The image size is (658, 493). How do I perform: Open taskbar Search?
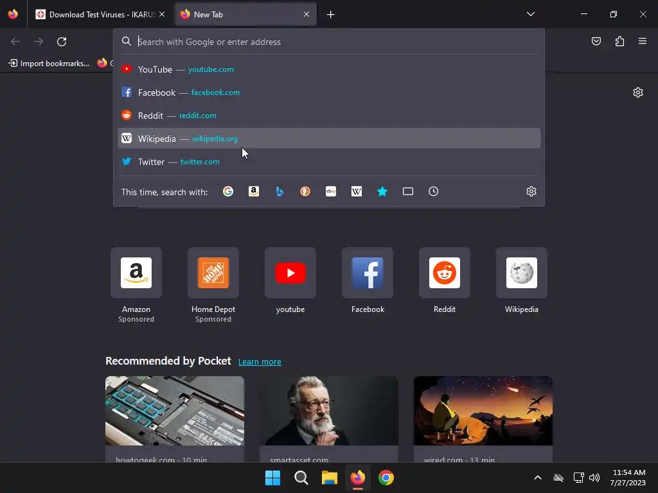[x=301, y=478]
